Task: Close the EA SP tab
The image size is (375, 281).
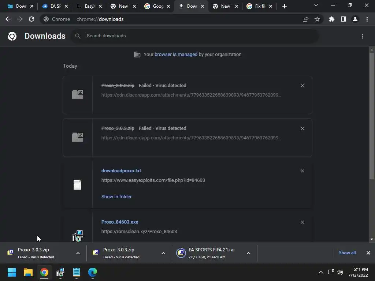Action: pos(66,7)
